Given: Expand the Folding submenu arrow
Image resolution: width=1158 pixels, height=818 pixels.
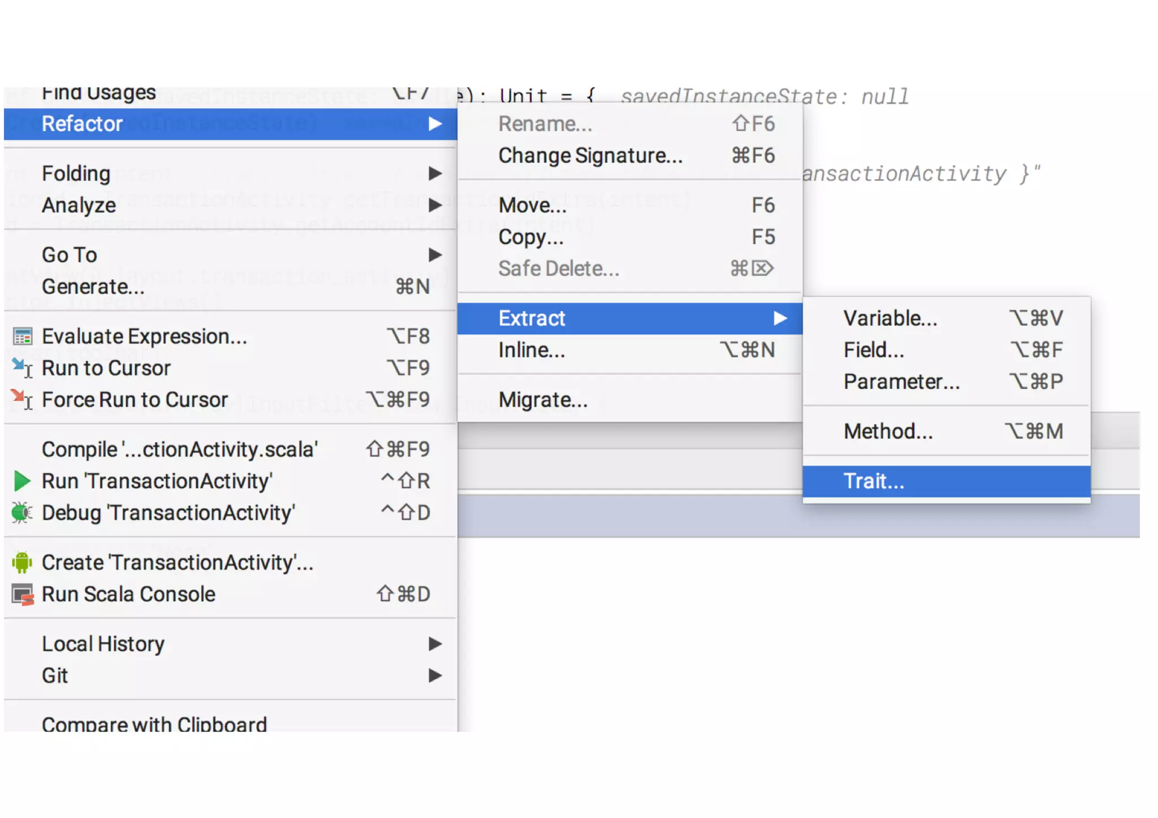Looking at the screenshot, I should (x=434, y=174).
